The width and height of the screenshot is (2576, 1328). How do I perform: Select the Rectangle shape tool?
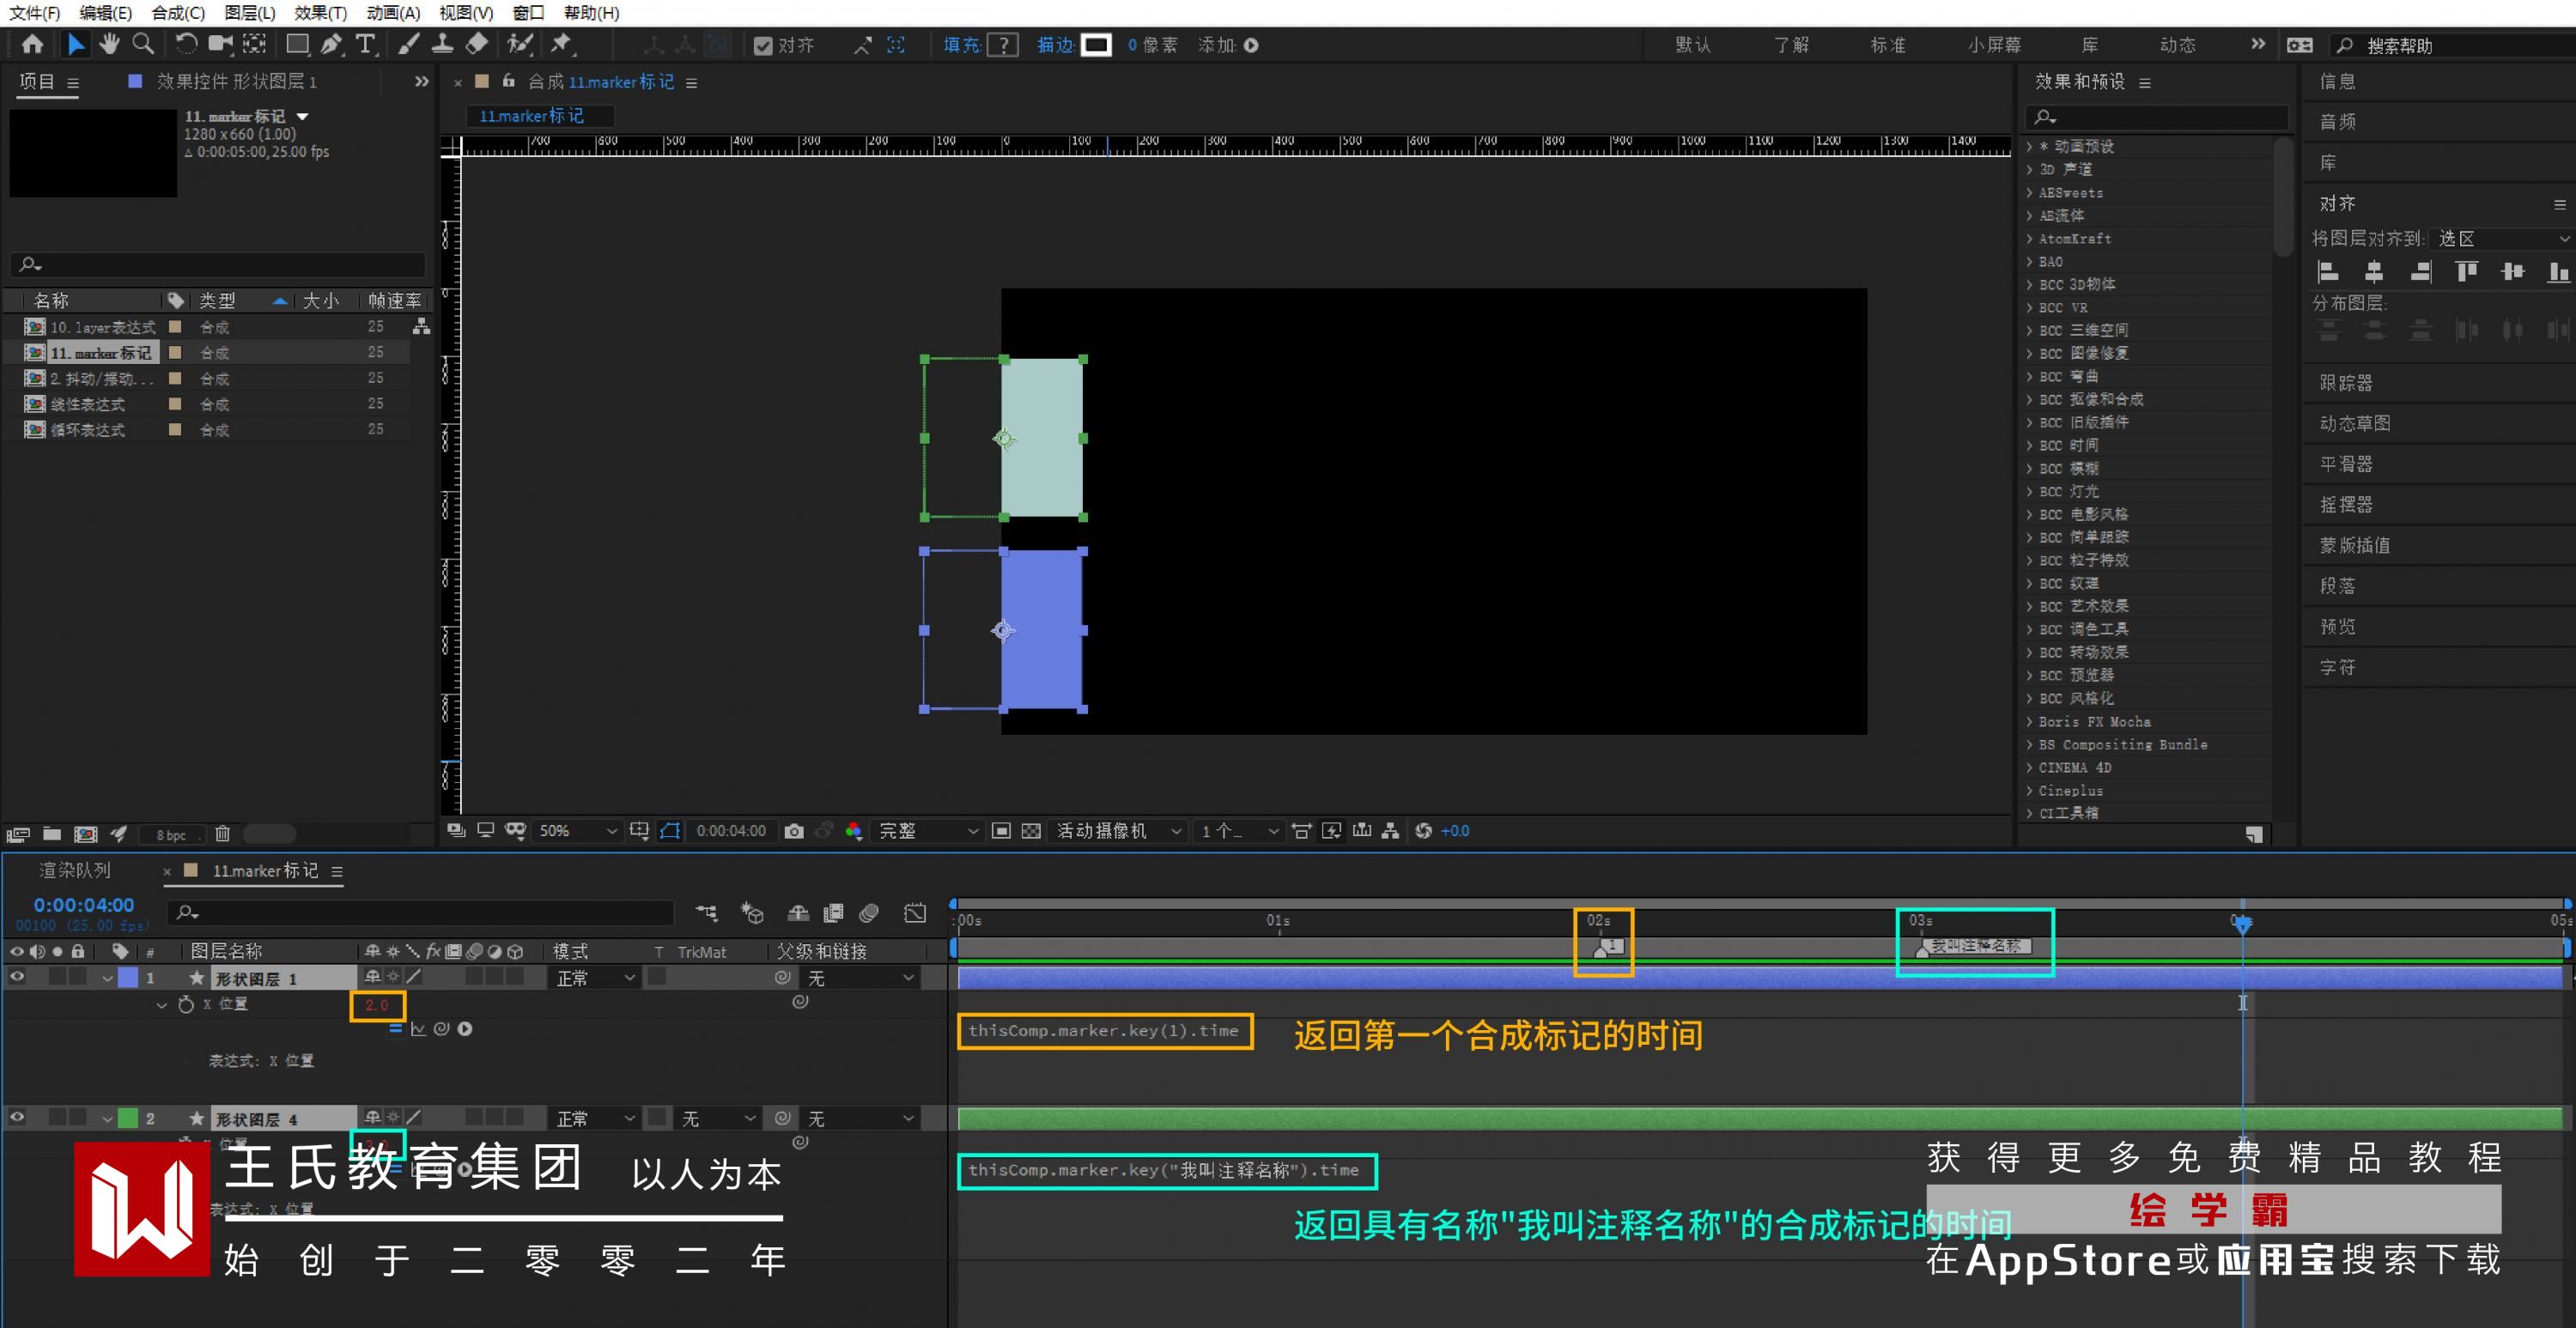[x=297, y=44]
